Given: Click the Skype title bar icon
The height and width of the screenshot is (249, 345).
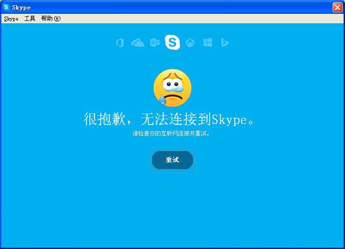Looking at the screenshot, I should tap(6, 7).
